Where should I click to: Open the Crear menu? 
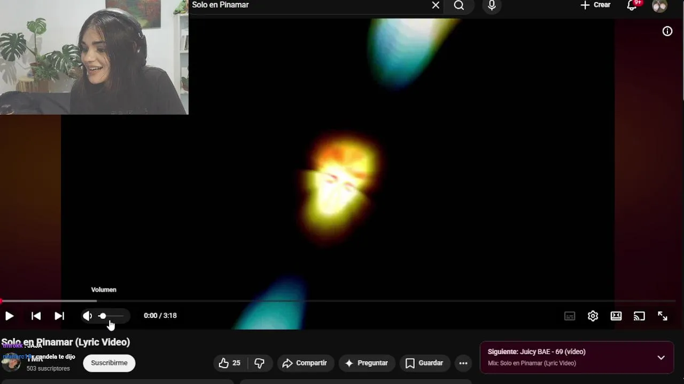click(595, 5)
